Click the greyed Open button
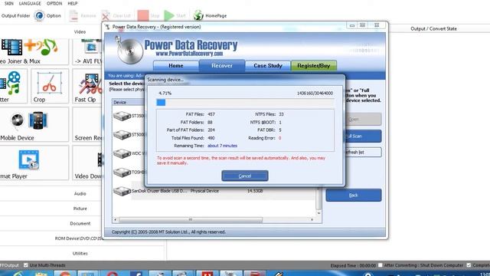 363,120
